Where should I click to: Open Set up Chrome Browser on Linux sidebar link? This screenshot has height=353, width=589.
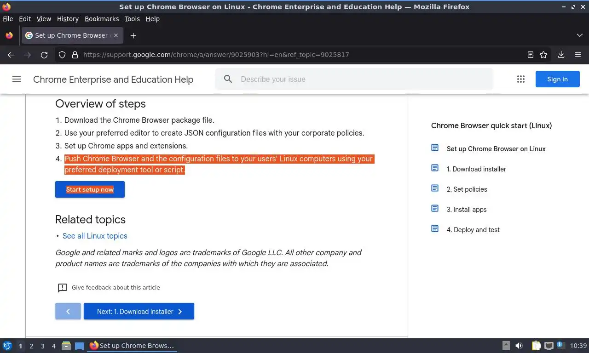pos(496,149)
